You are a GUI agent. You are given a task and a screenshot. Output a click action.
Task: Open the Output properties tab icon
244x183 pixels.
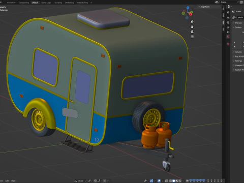pos(228,23)
